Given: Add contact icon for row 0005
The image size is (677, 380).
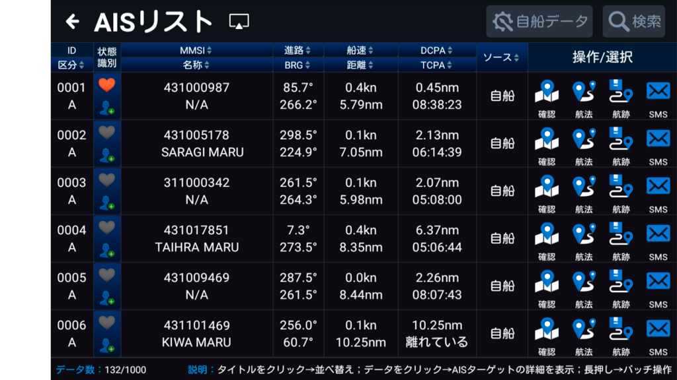Looking at the screenshot, I should coord(107,298).
